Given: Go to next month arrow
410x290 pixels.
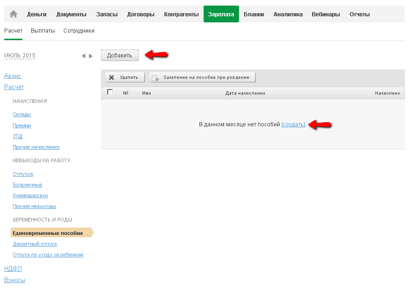Looking at the screenshot, I should 91,56.
